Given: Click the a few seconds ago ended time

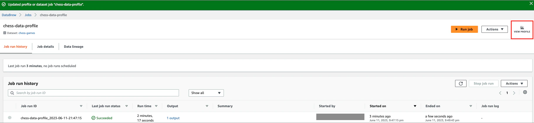Looking at the screenshot, I should coord(439,116).
